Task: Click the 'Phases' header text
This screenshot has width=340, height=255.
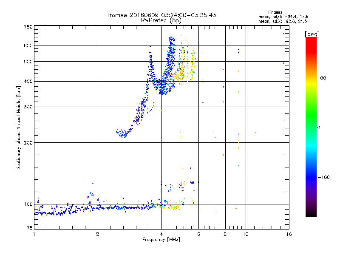Action: click(275, 12)
